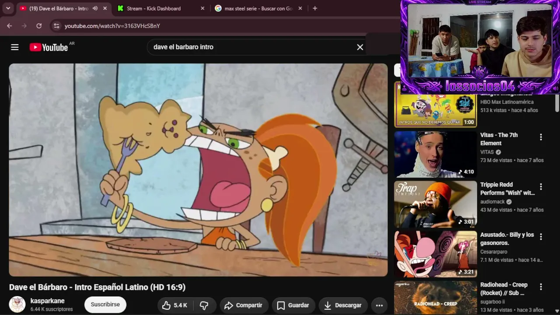Click the Dave el Bárbaro video player
Viewport: 560px width, 315px height.
point(198,170)
